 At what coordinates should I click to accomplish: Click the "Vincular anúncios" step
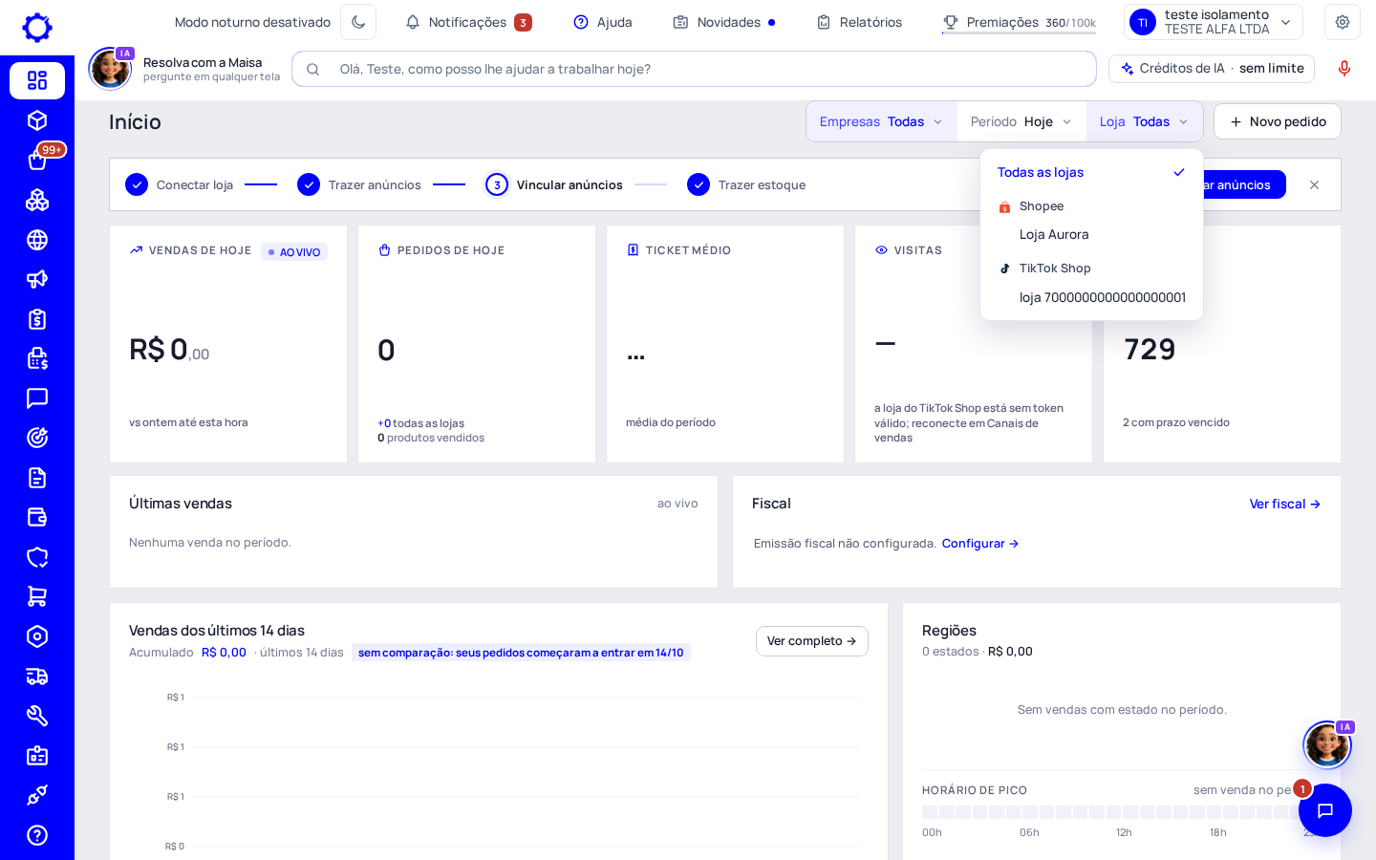tap(554, 184)
